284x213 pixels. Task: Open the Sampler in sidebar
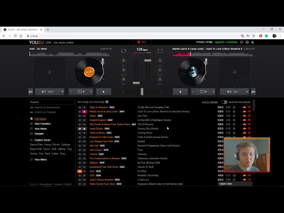tap(39, 134)
